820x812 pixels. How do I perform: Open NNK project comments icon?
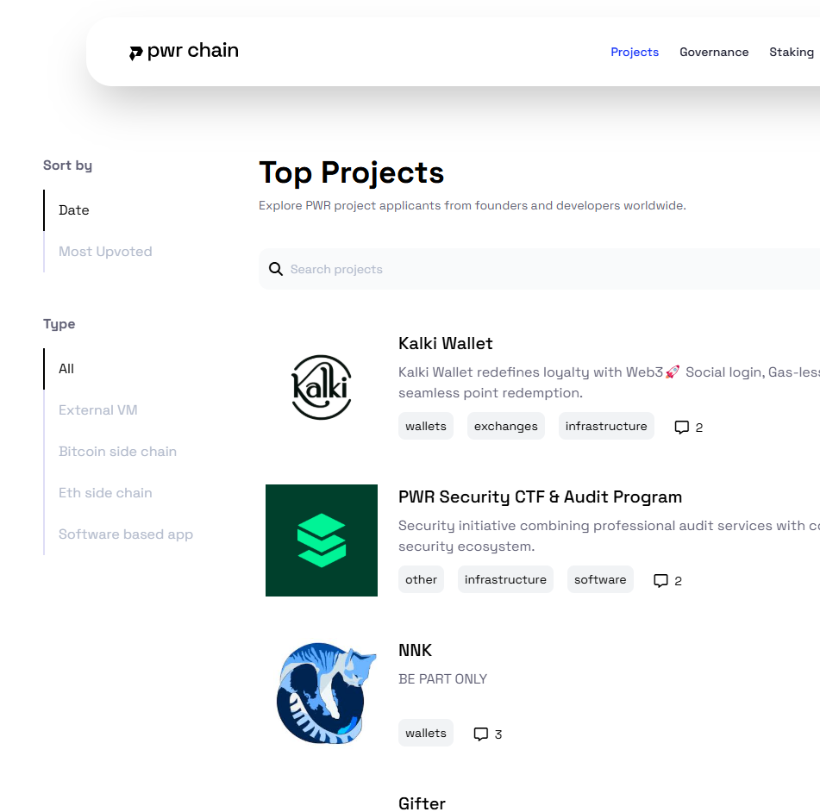pyautogui.click(x=481, y=734)
